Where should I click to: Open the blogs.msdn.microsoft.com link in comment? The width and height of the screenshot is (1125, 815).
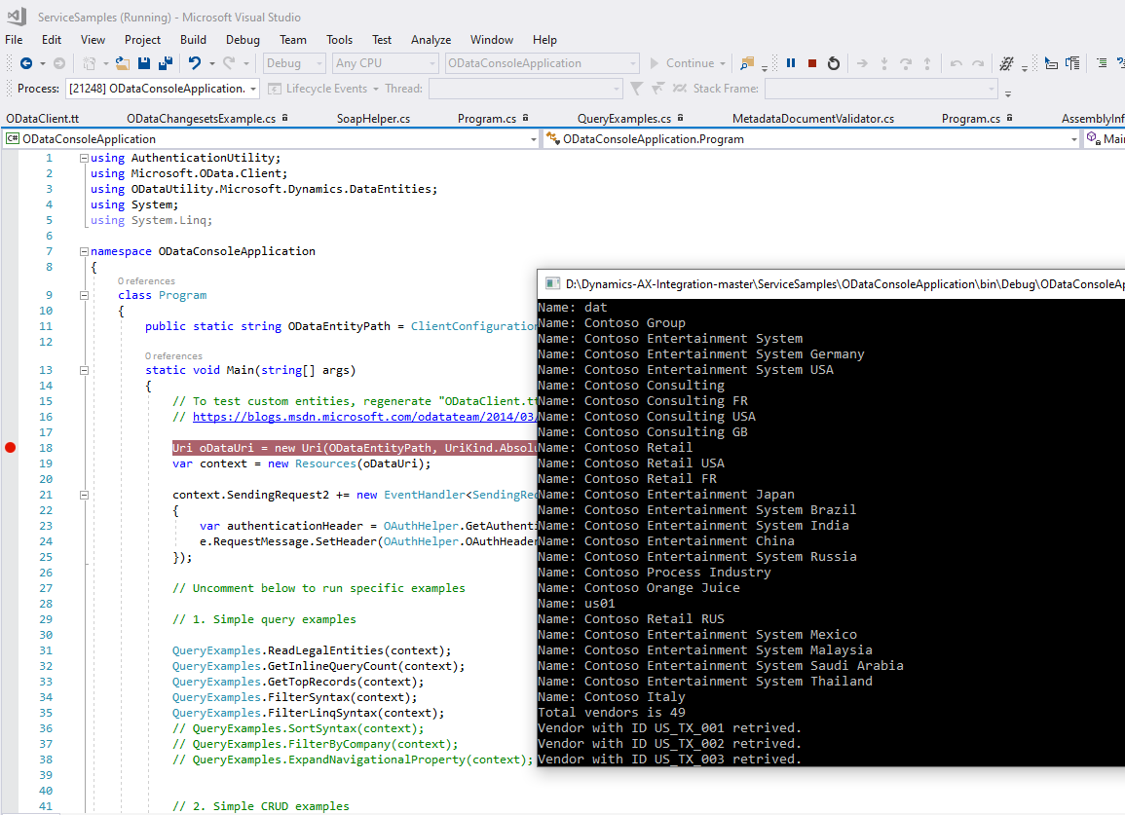point(363,417)
